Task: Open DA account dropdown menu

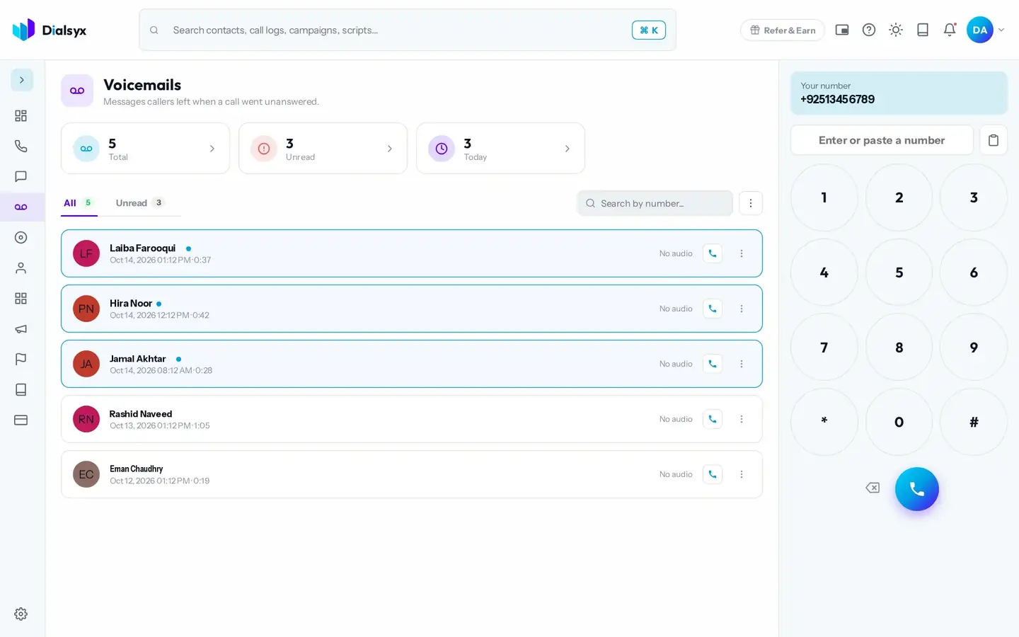Action: coord(986,30)
